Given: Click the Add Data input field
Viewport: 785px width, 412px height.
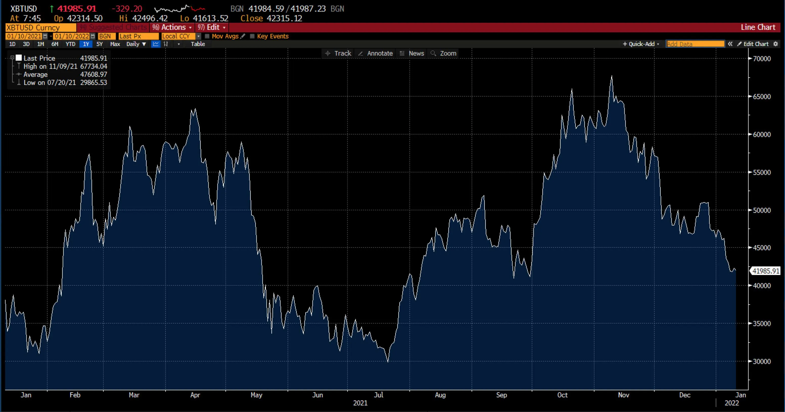Looking at the screenshot, I should point(695,44).
